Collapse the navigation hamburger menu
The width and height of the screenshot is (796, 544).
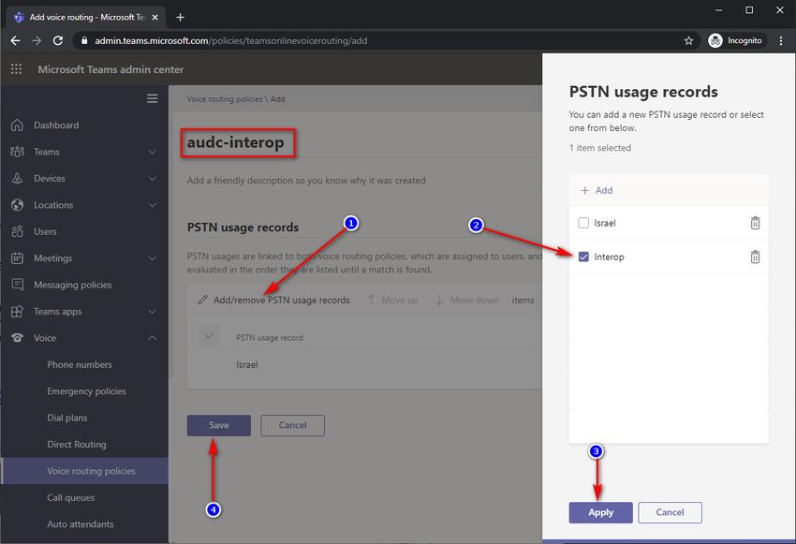pyautogui.click(x=153, y=98)
